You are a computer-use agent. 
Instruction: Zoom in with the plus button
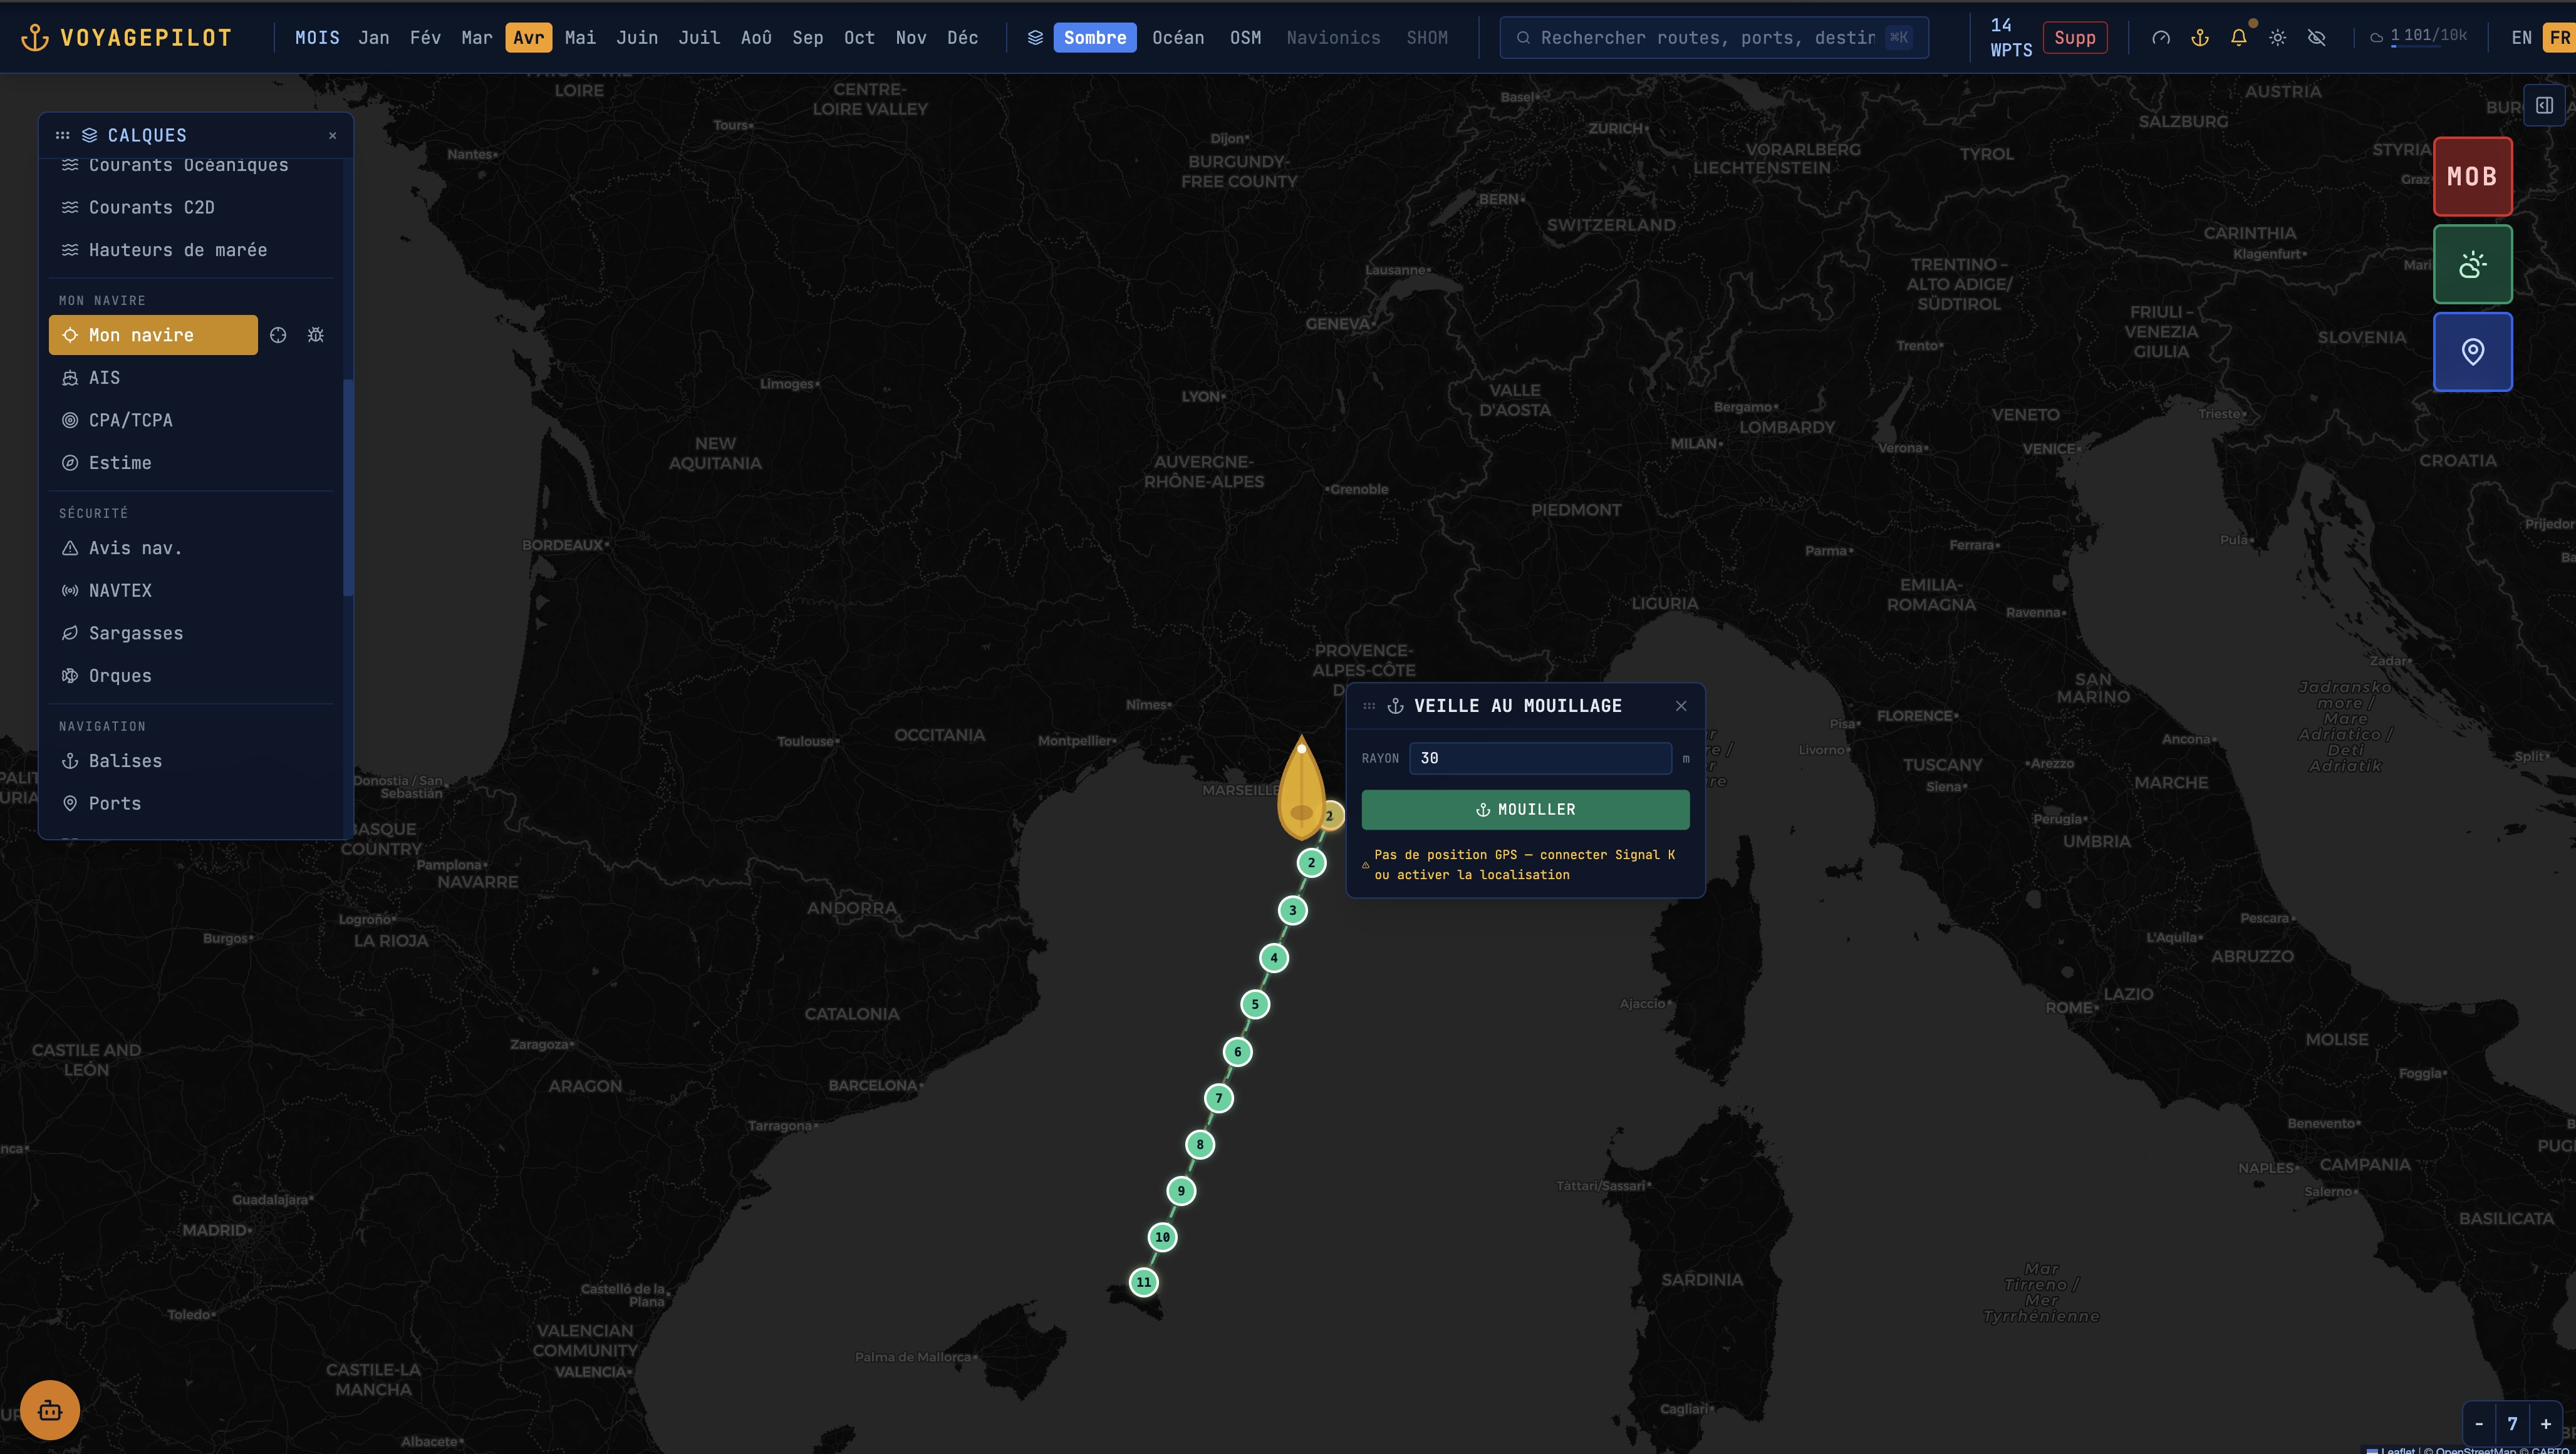pyautogui.click(x=2546, y=1424)
